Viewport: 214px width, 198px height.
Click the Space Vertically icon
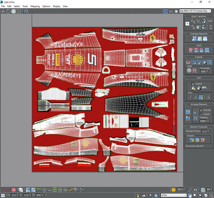tap(211, 27)
